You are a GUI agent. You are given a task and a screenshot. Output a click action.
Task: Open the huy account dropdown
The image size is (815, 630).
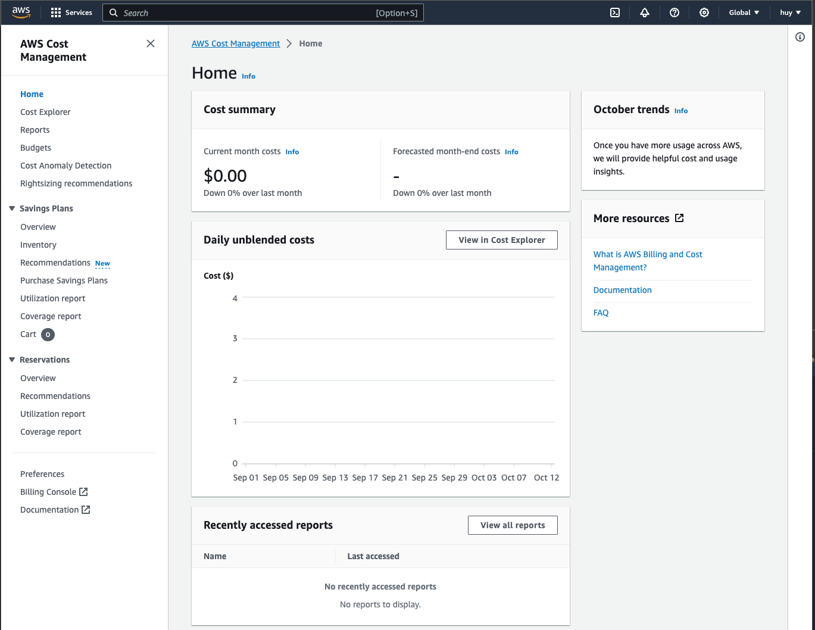[x=790, y=13]
